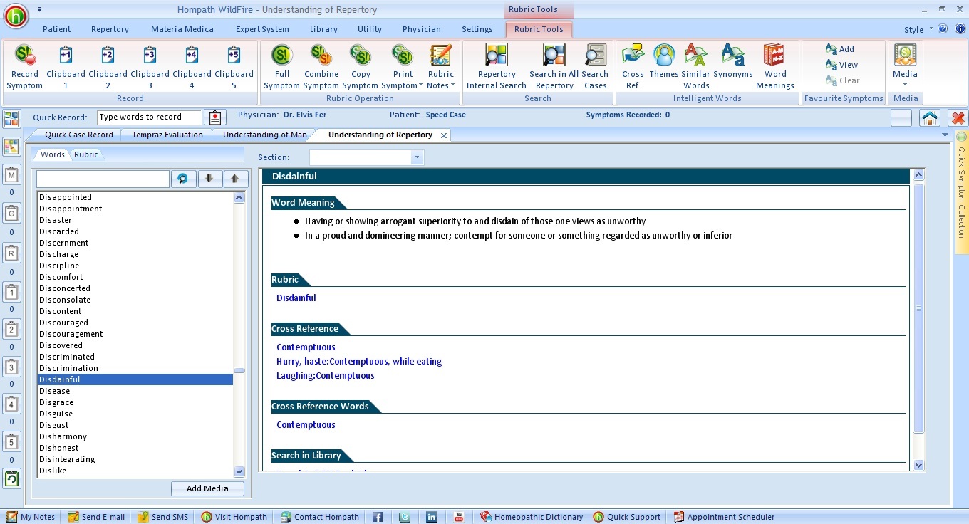Click the home icon button
This screenshot has height=524, width=969.
pyautogui.click(x=930, y=118)
